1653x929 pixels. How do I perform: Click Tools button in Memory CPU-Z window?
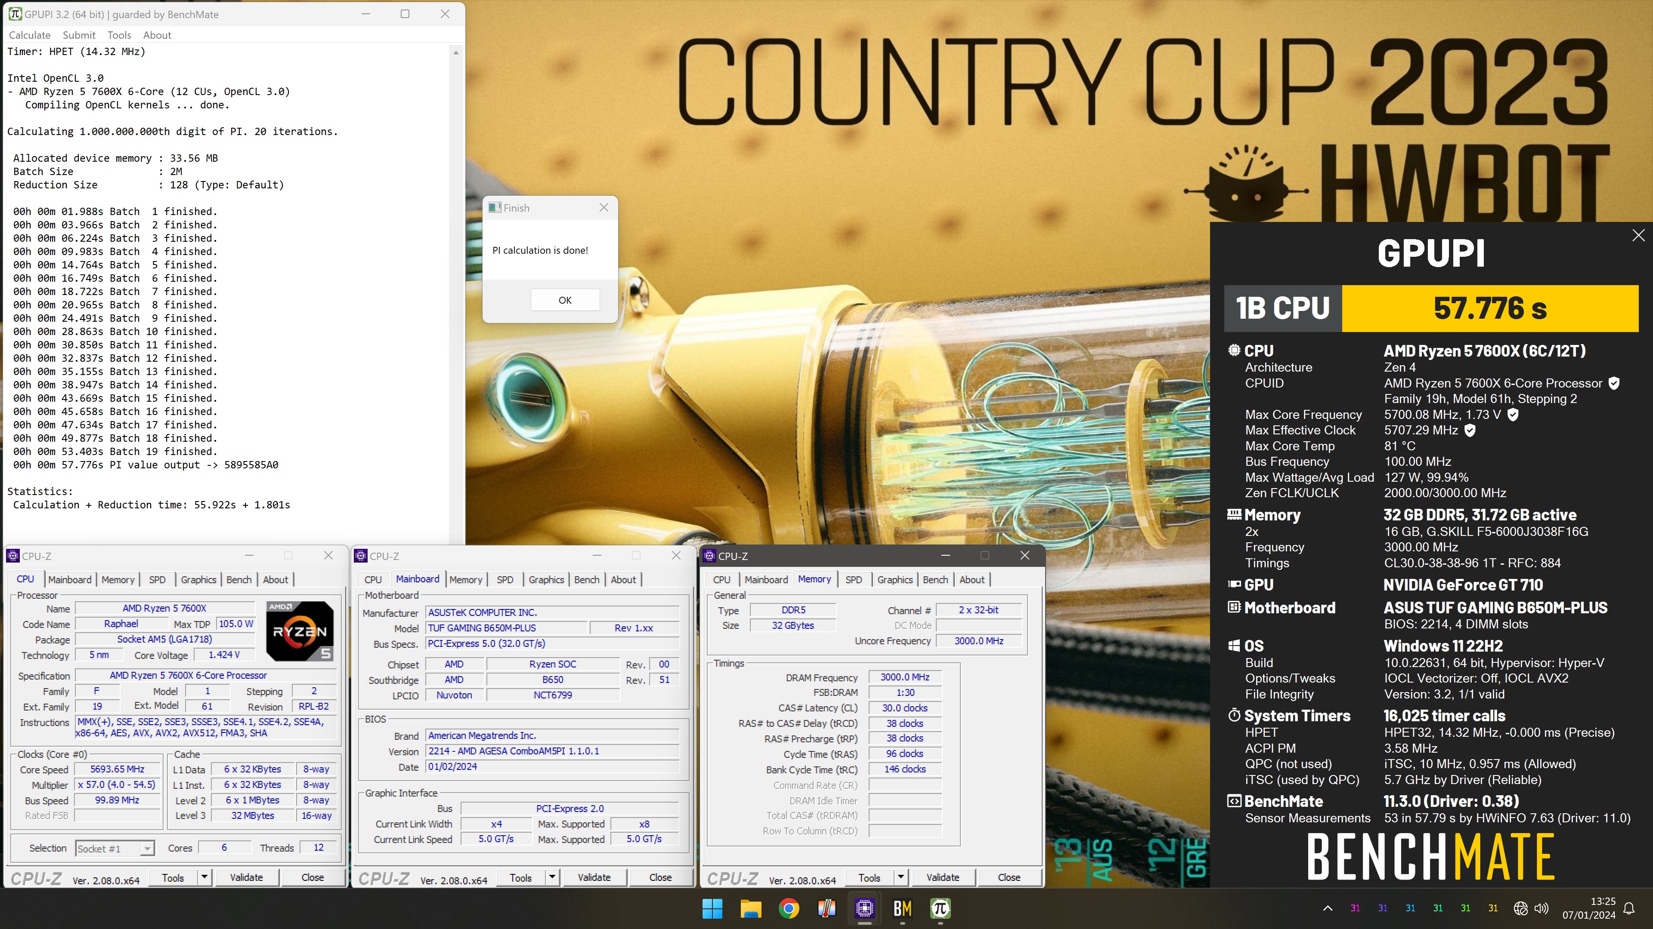(x=870, y=877)
